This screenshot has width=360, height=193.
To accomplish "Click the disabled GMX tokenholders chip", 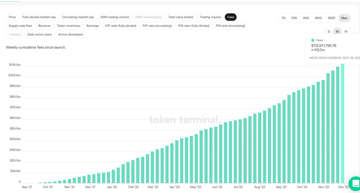I will [x=148, y=17].
